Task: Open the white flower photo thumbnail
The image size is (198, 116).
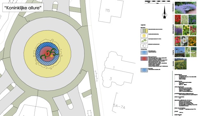Action: pyautogui.click(x=184, y=41)
